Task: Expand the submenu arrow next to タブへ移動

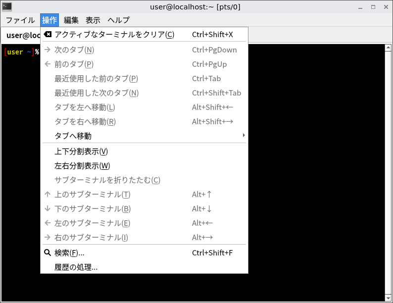Action: tap(244, 136)
